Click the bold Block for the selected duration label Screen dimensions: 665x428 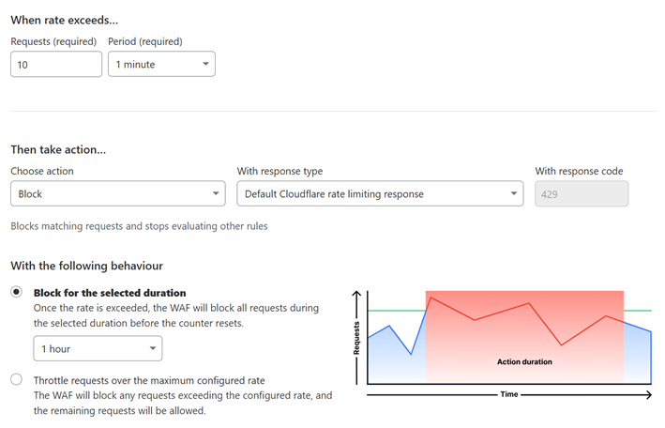pos(110,293)
